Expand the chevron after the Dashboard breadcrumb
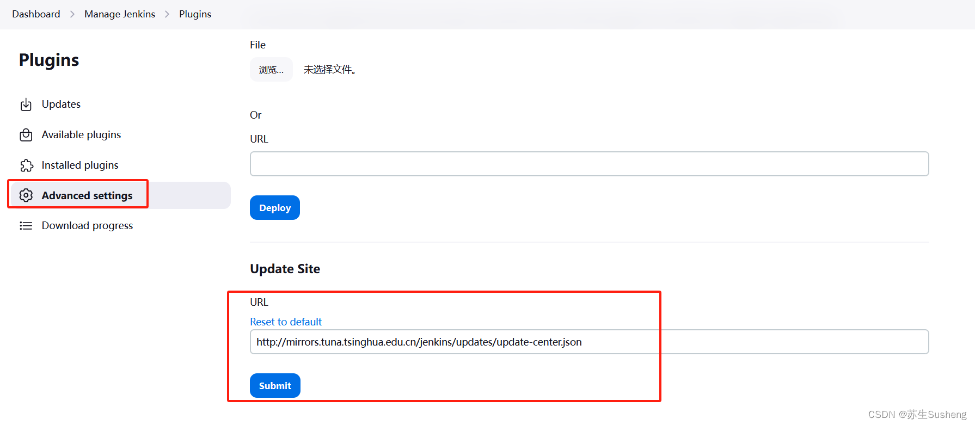 point(72,14)
